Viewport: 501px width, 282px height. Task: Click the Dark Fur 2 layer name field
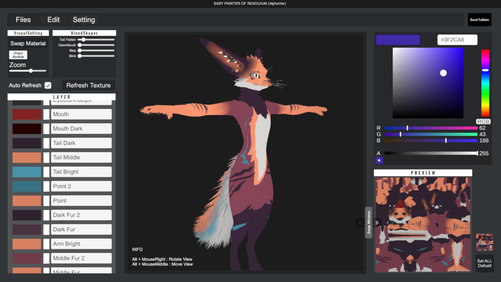tap(81, 215)
